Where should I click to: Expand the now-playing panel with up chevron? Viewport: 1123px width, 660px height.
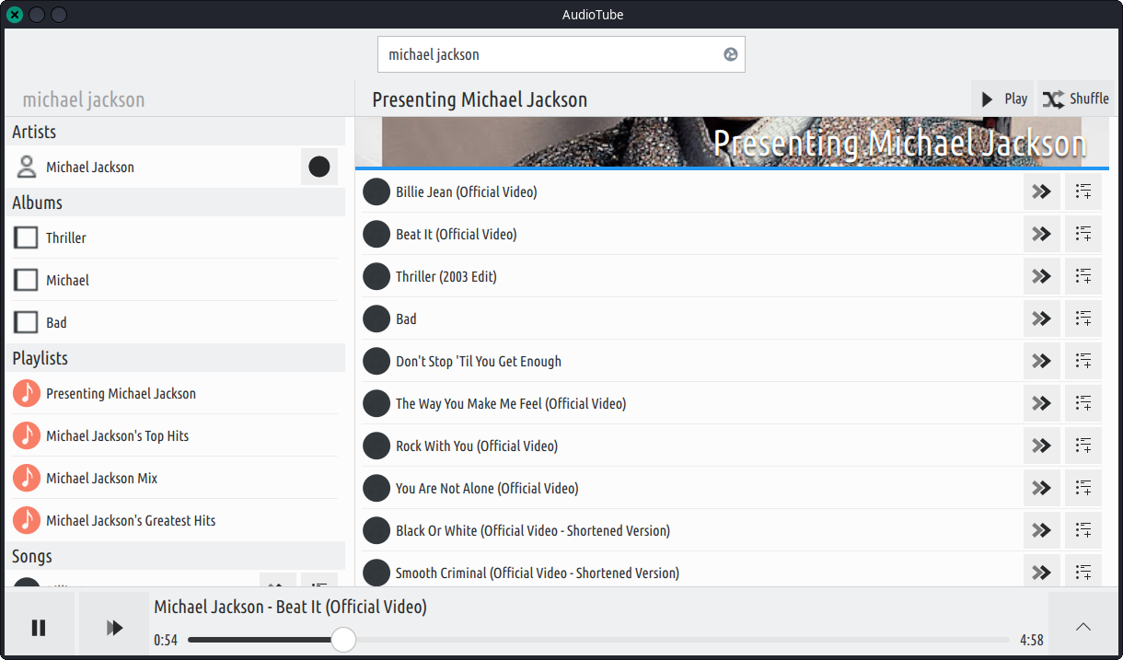coord(1083,627)
